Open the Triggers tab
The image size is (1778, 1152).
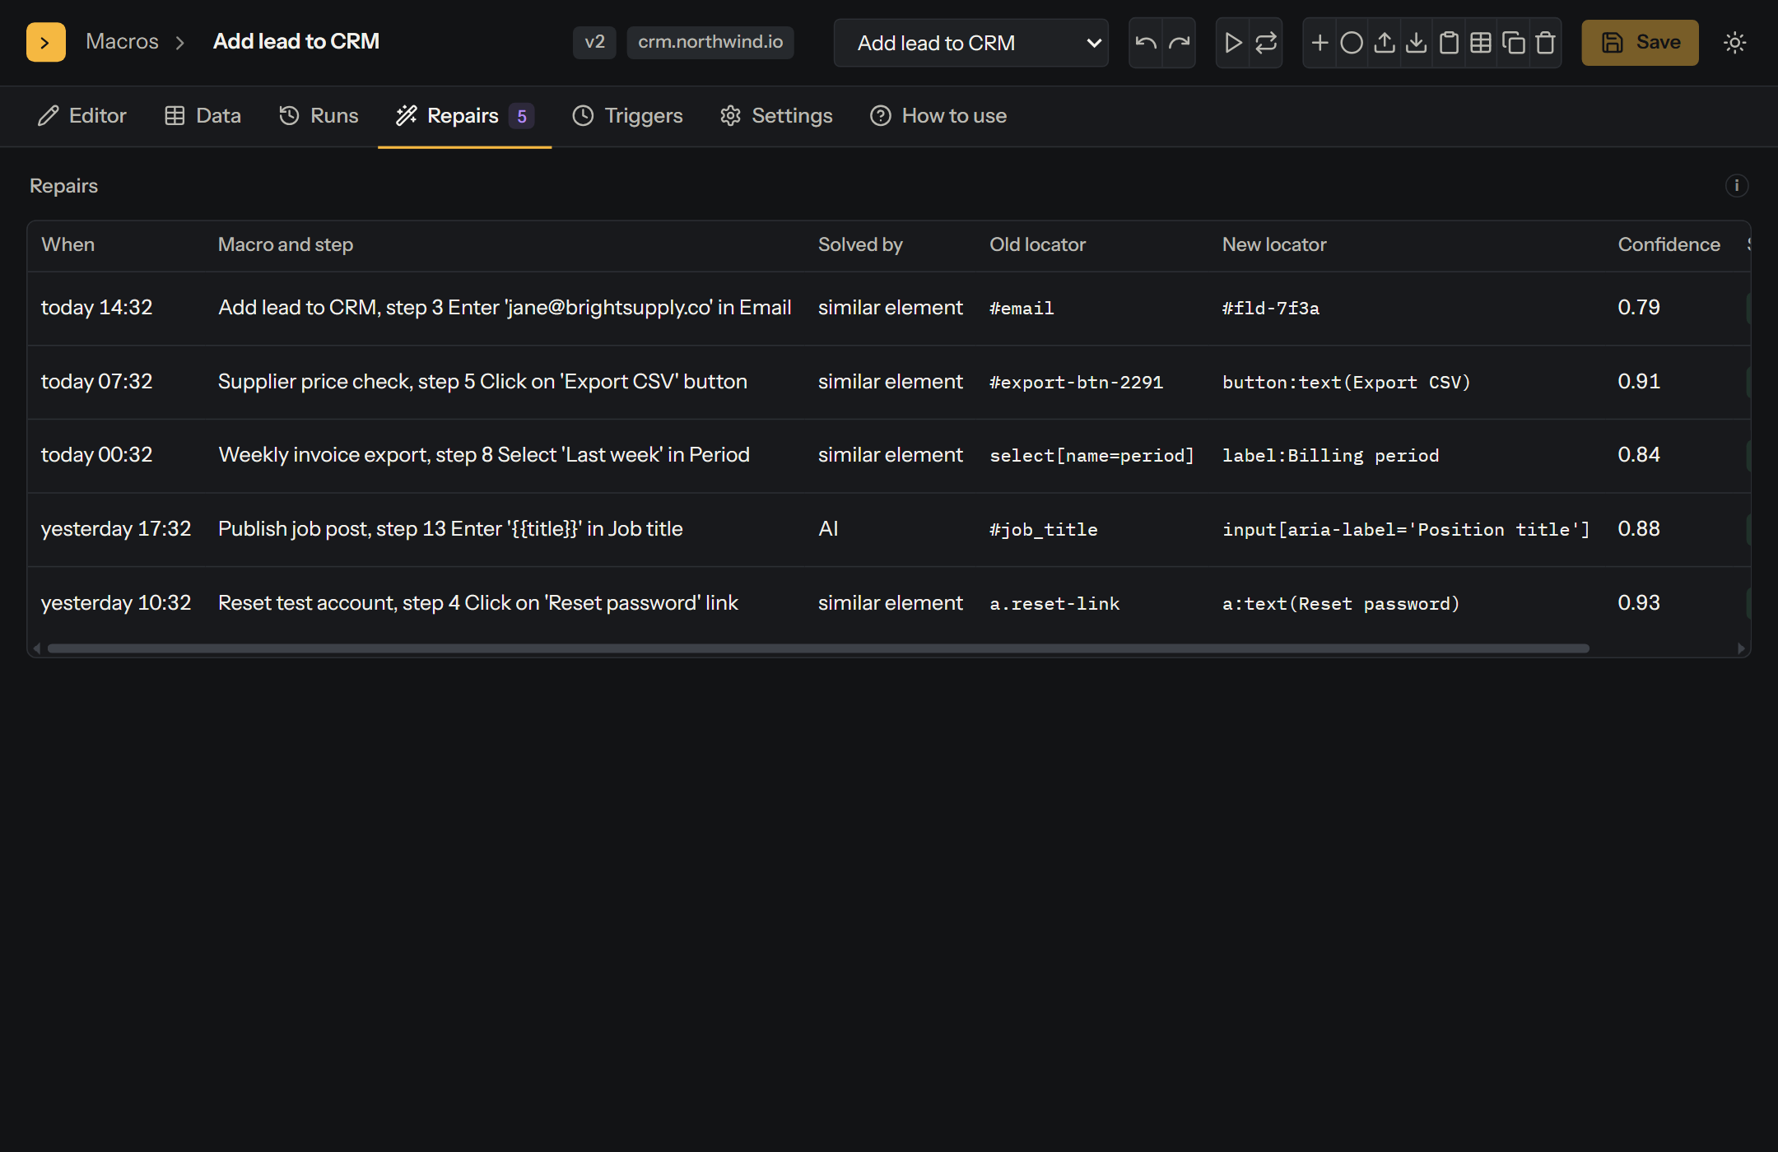[x=627, y=115]
